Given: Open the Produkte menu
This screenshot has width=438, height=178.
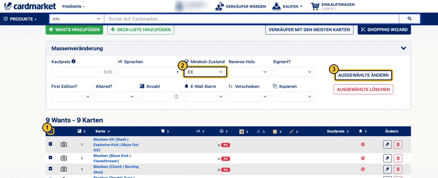Looking at the screenshot, I should coord(20,19).
